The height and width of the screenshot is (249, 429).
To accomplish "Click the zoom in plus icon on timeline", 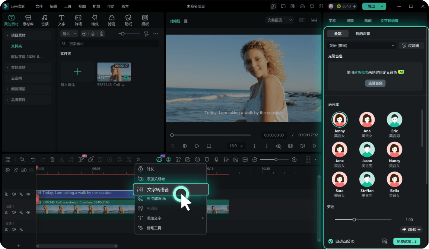I will point(294,160).
